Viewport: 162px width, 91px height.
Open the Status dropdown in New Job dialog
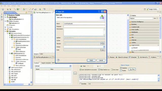104,47
